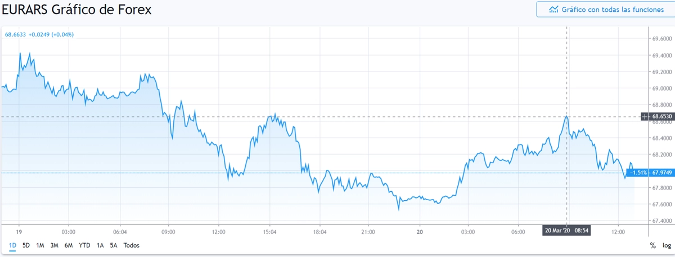Click the "20 Mar '20 08:54" date marker
This screenshot has width=675, height=257.
(x=566, y=232)
